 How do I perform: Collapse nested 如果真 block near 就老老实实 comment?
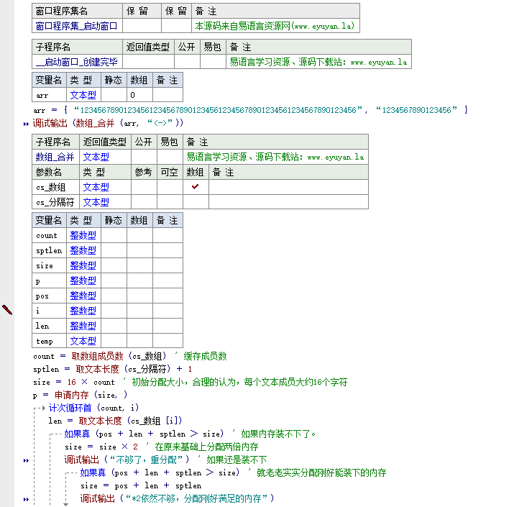(x=71, y=473)
